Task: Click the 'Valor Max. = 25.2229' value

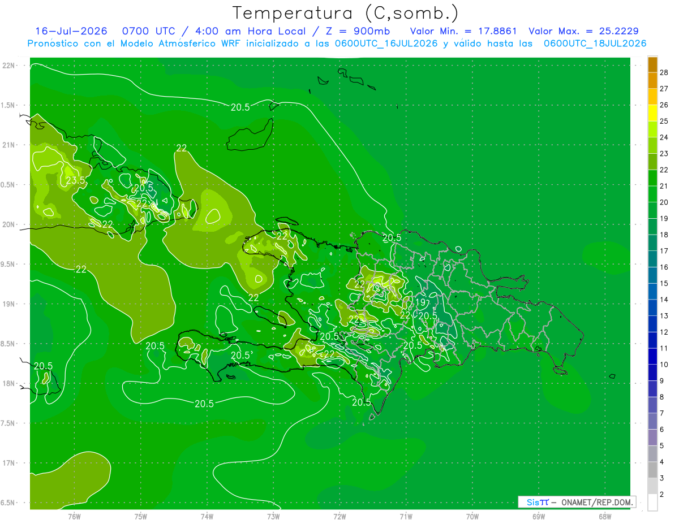Action: 583,31
